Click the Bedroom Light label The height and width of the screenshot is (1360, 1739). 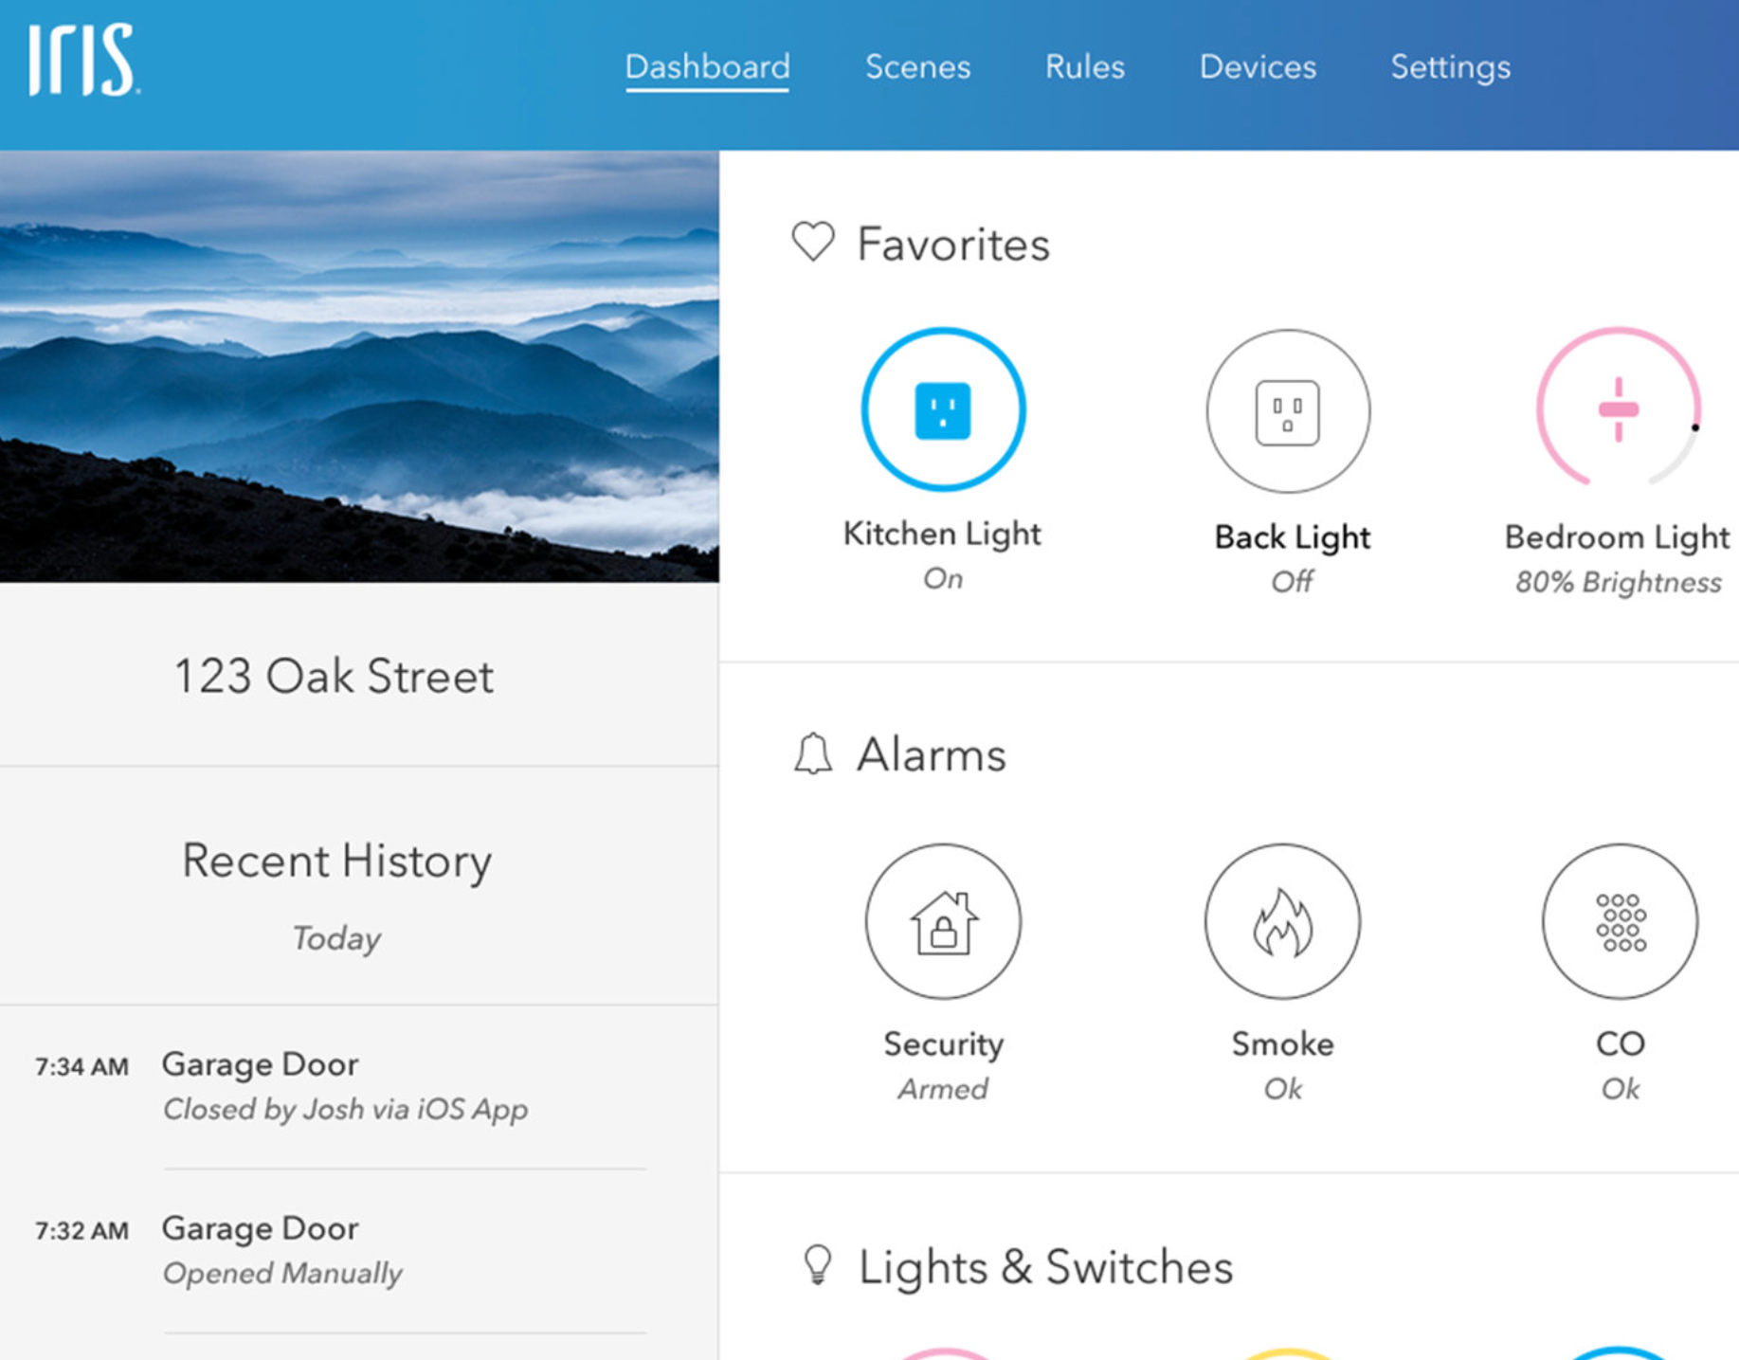click(x=1617, y=537)
